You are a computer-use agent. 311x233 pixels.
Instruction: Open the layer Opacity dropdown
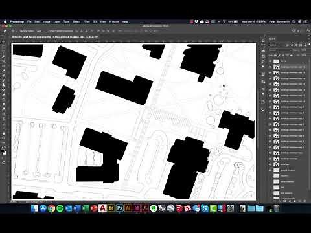[304, 50]
